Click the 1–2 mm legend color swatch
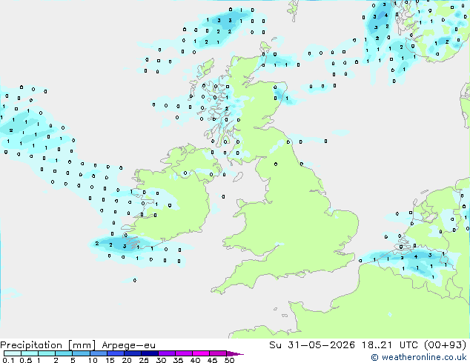The width and height of the screenshot is (470, 363). (x=47, y=353)
